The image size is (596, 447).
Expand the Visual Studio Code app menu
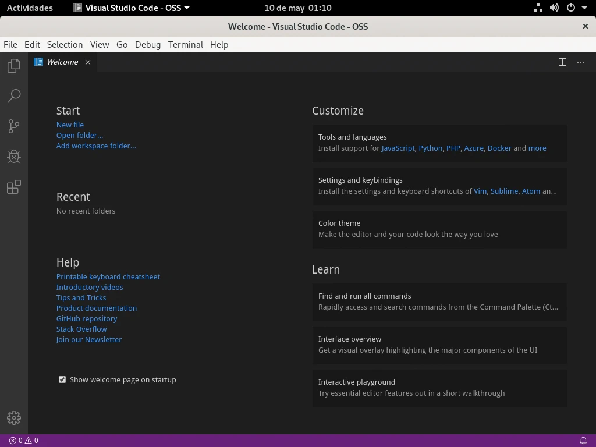click(131, 8)
